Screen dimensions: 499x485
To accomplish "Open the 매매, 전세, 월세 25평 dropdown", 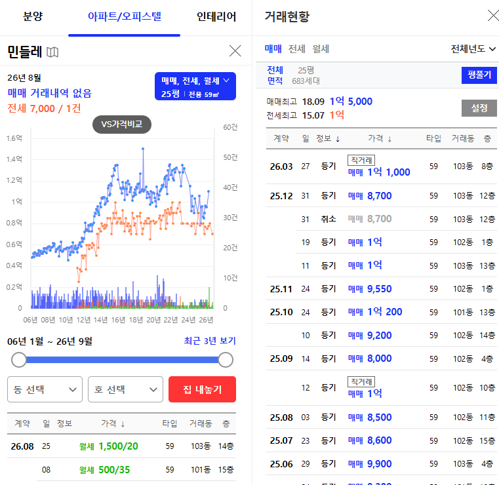I will tap(195, 87).
